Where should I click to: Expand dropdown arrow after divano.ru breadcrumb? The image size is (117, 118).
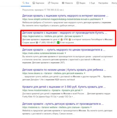(84, 73)
